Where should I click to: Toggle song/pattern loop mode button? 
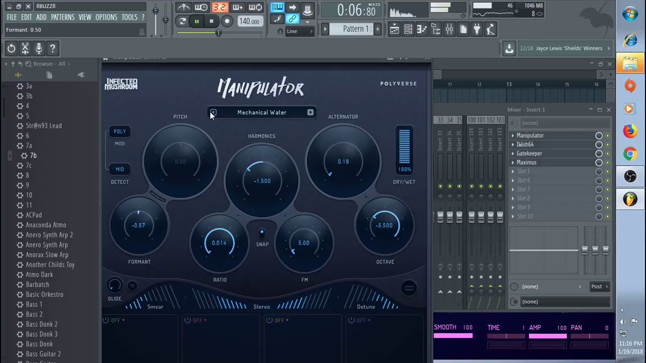[182, 21]
